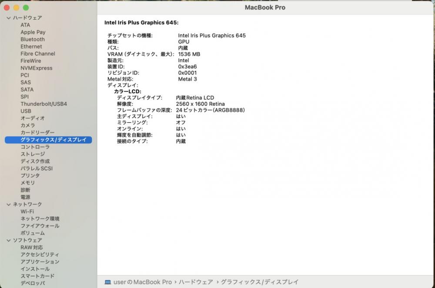Click ハードウェア in the path bar

coord(196,282)
